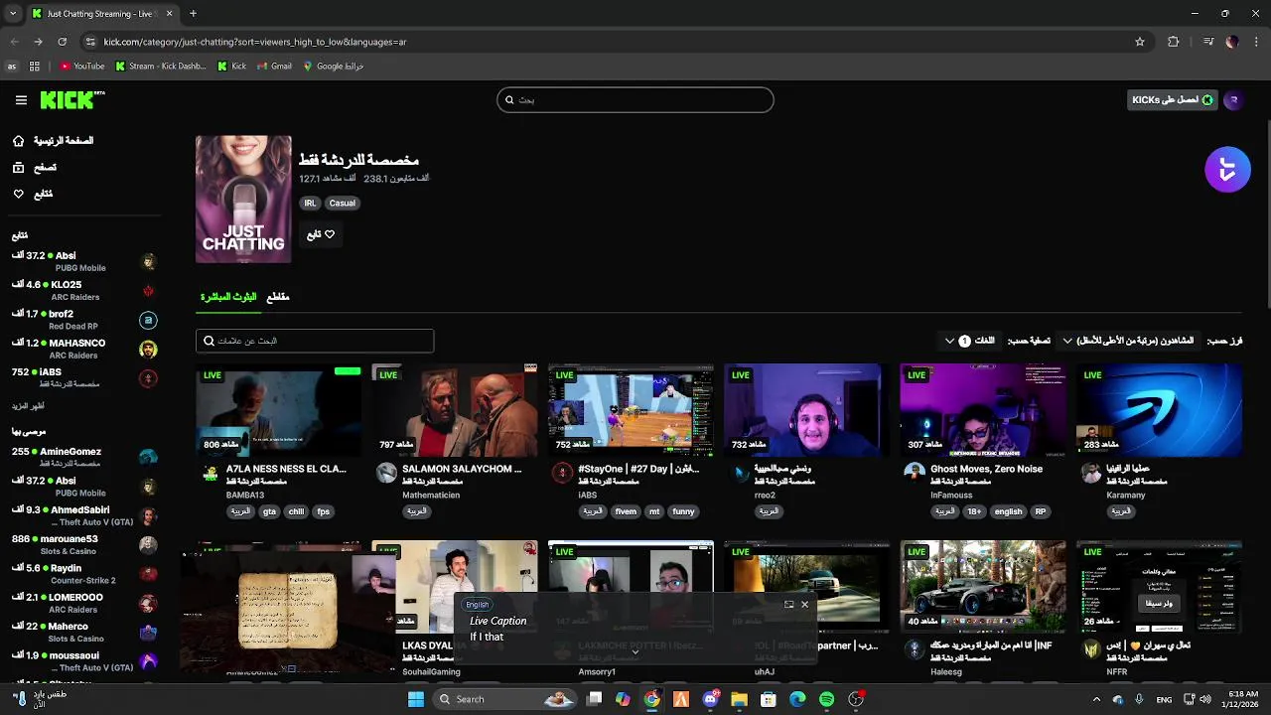Click the fivem tag under iABS
The image size is (1271, 715).
tap(626, 511)
